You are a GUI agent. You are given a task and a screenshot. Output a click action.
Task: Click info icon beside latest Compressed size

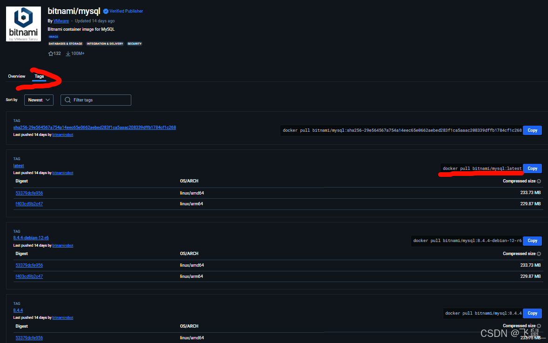click(539, 182)
